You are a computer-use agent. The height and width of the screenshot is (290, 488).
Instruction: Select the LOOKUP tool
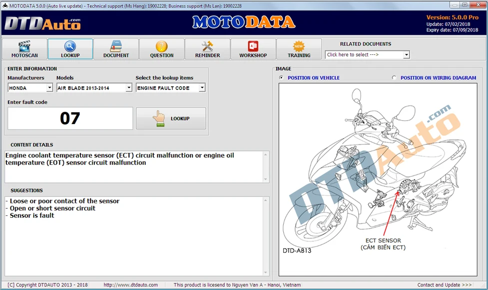tap(70, 48)
